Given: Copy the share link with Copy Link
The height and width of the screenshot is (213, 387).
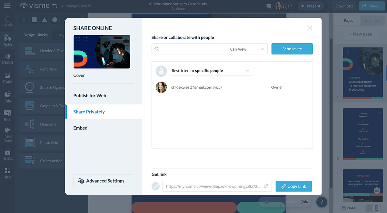Looking at the screenshot, I should [293, 186].
